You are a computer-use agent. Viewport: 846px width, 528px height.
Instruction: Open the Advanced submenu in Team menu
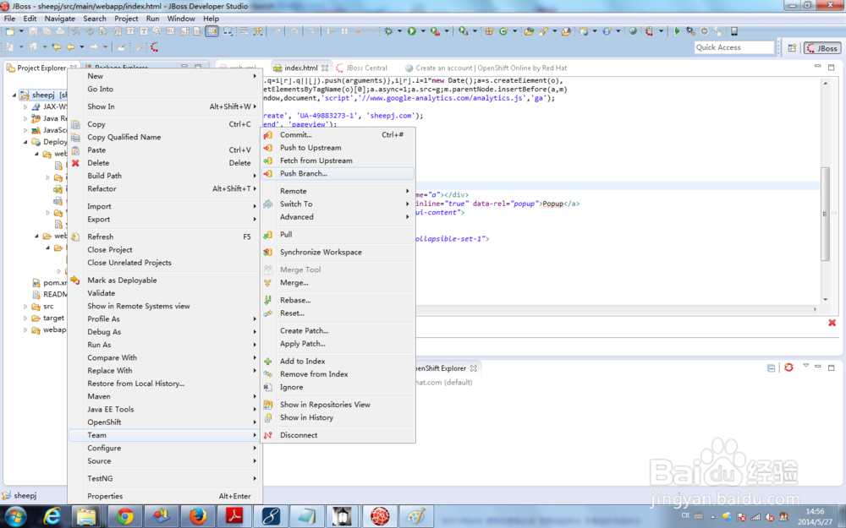[x=338, y=216]
